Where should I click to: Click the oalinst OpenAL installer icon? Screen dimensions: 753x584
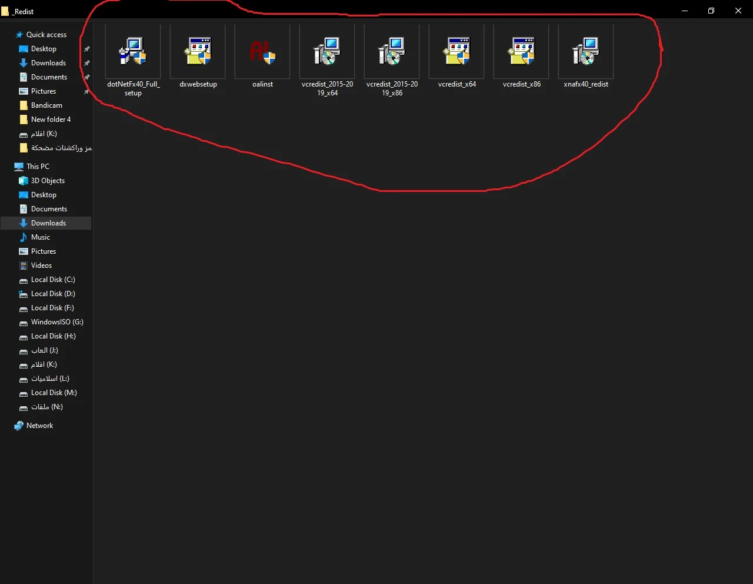click(262, 52)
